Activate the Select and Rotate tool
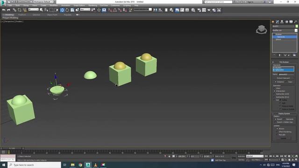299x168 pixels. pos(67,10)
